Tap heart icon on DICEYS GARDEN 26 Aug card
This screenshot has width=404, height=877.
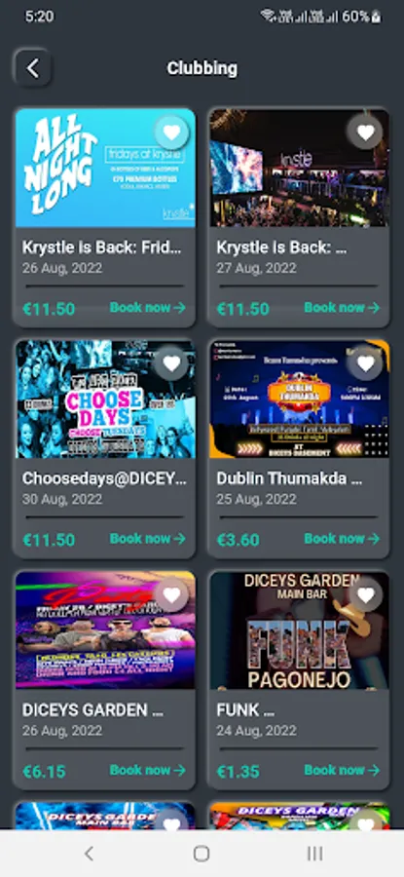pyautogui.click(x=171, y=594)
